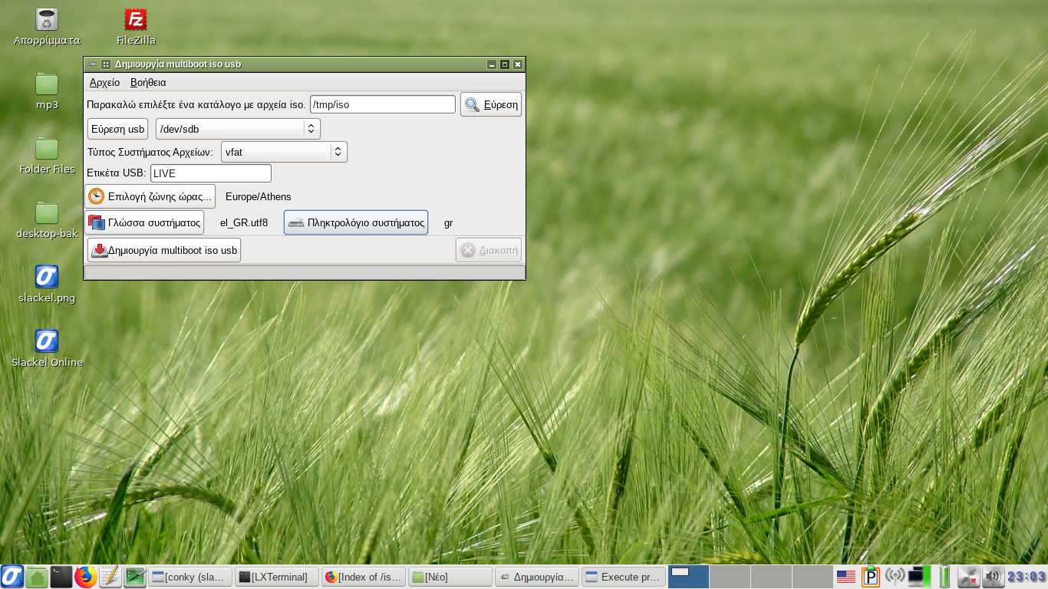Open the text editor notepad launcher
The image size is (1048, 589).
click(x=110, y=577)
